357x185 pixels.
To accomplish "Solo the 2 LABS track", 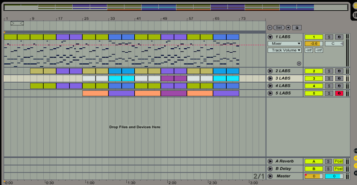I will pyautogui.click(x=329, y=71).
